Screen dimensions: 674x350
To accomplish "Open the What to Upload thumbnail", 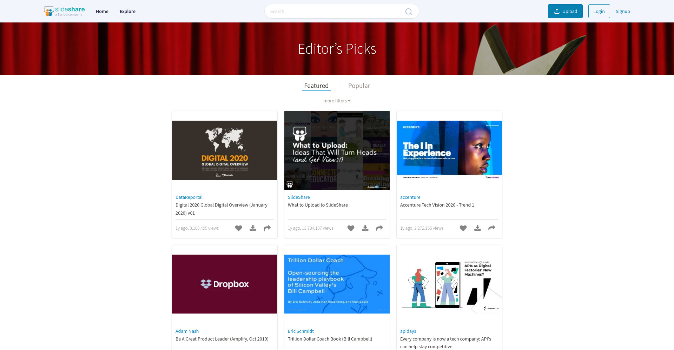I will point(337,150).
